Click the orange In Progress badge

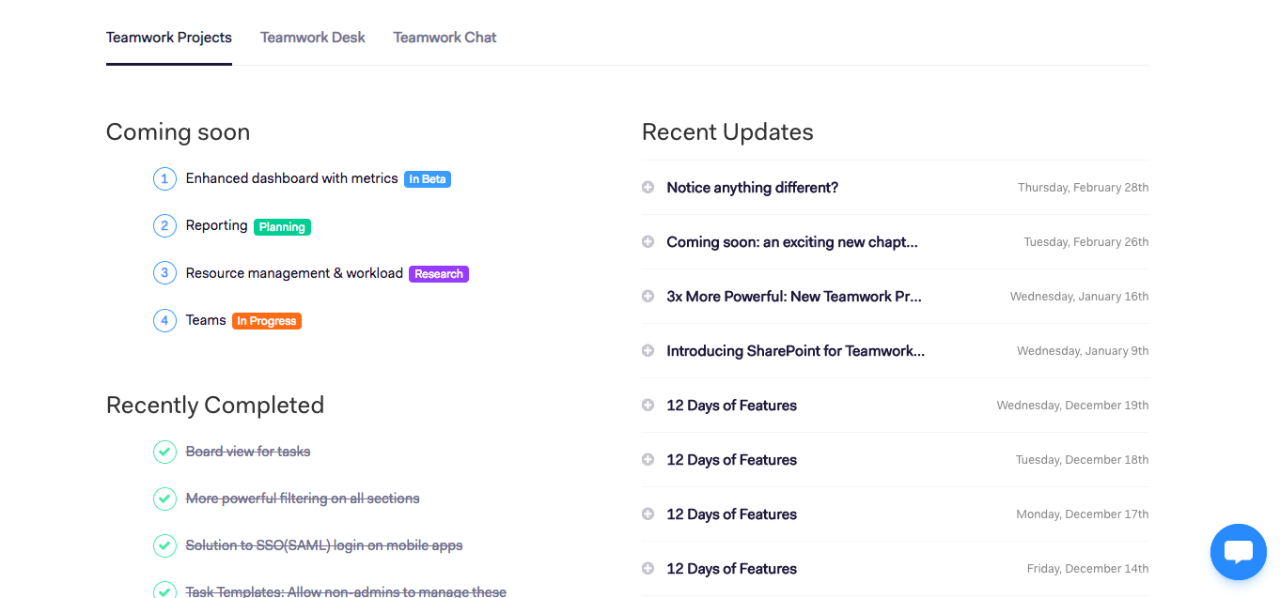[x=267, y=321]
